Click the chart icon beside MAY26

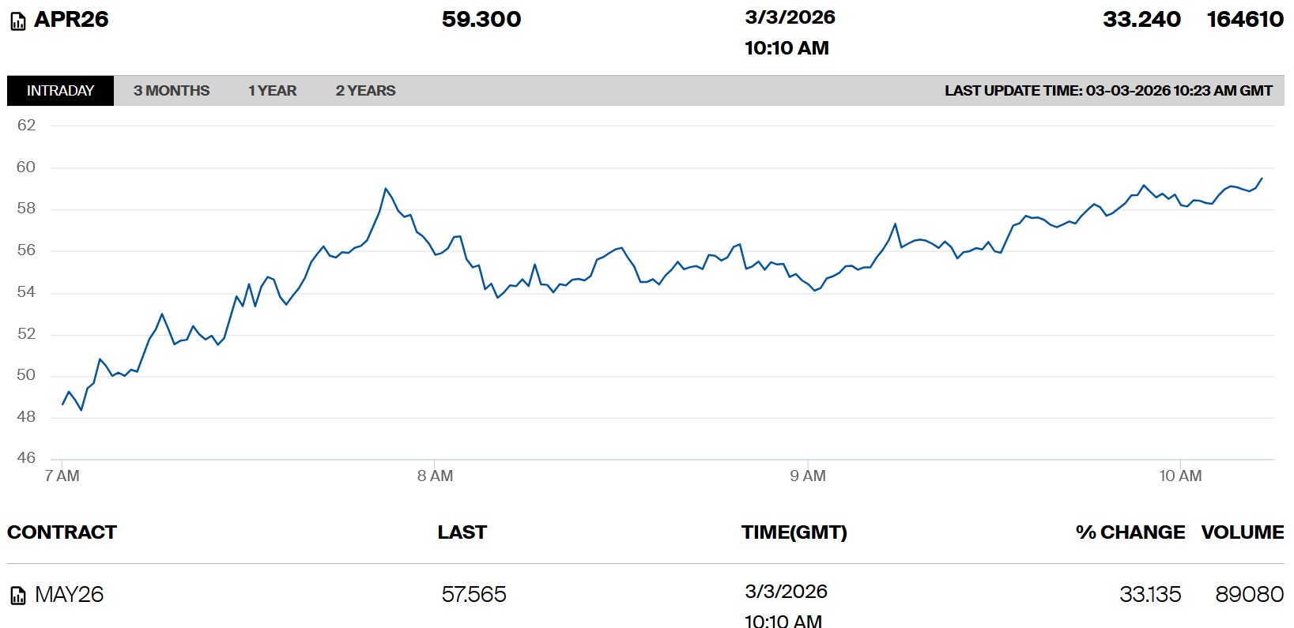tap(17, 596)
